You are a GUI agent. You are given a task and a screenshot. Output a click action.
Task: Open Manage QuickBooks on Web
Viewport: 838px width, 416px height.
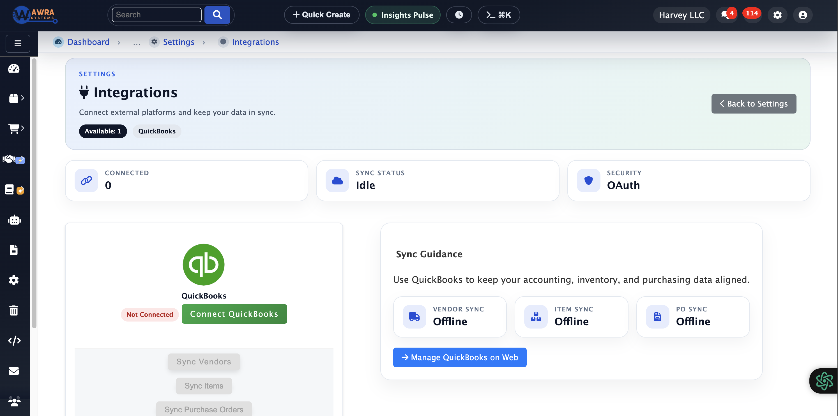[459, 357]
